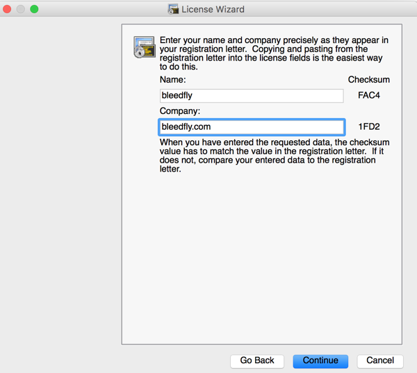Zoom the window with green button
417x373 pixels.
pyautogui.click(x=35, y=9)
